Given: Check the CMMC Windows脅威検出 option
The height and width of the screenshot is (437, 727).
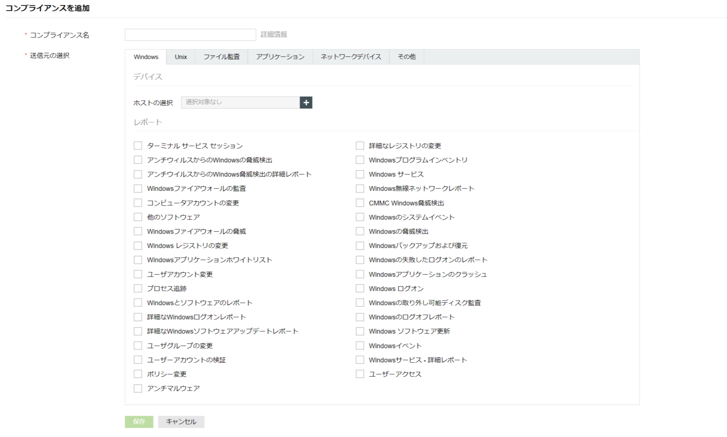Looking at the screenshot, I should [360, 203].
